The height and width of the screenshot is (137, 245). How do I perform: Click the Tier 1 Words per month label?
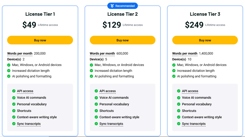[x=20, y=54]
